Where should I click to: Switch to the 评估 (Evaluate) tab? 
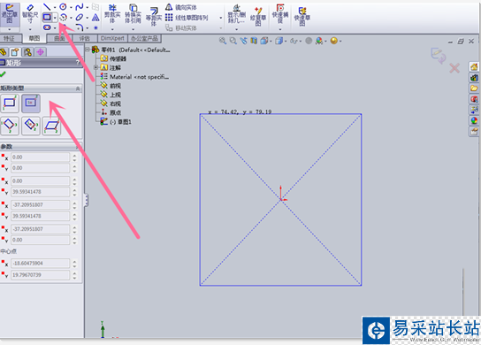click(85, 38)
